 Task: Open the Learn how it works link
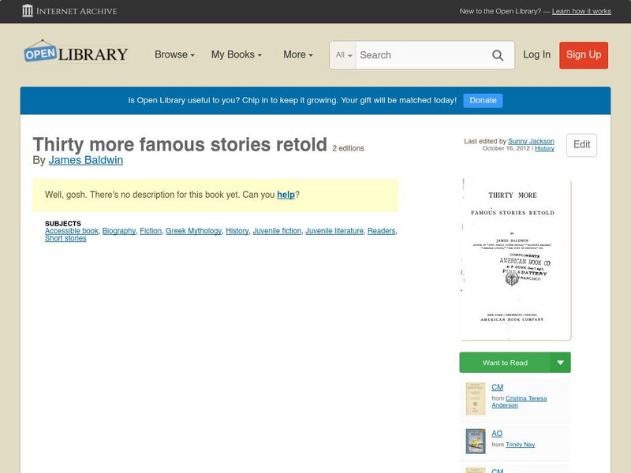pyautogui.click(x=581, y=12)
